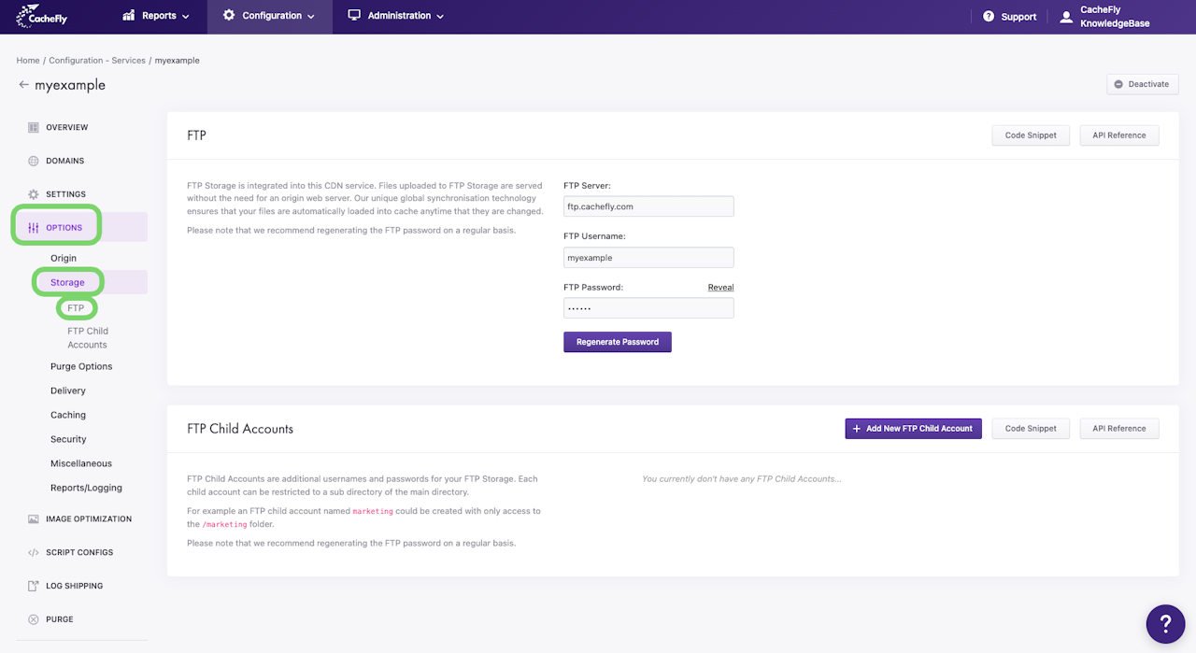Open FTP Child Accounts in sidebar
Screen dimensions: 1196x653
[88, 337]
